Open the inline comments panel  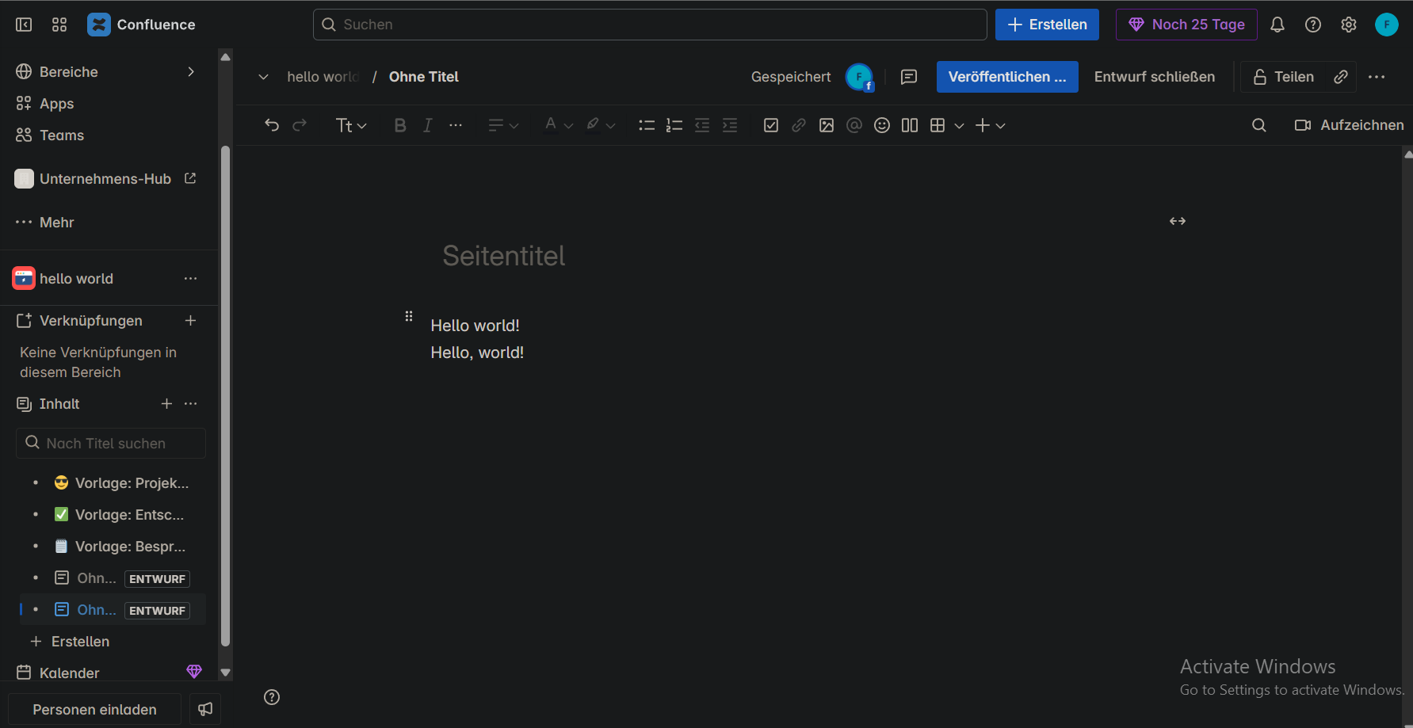click(x=908, y=76)
